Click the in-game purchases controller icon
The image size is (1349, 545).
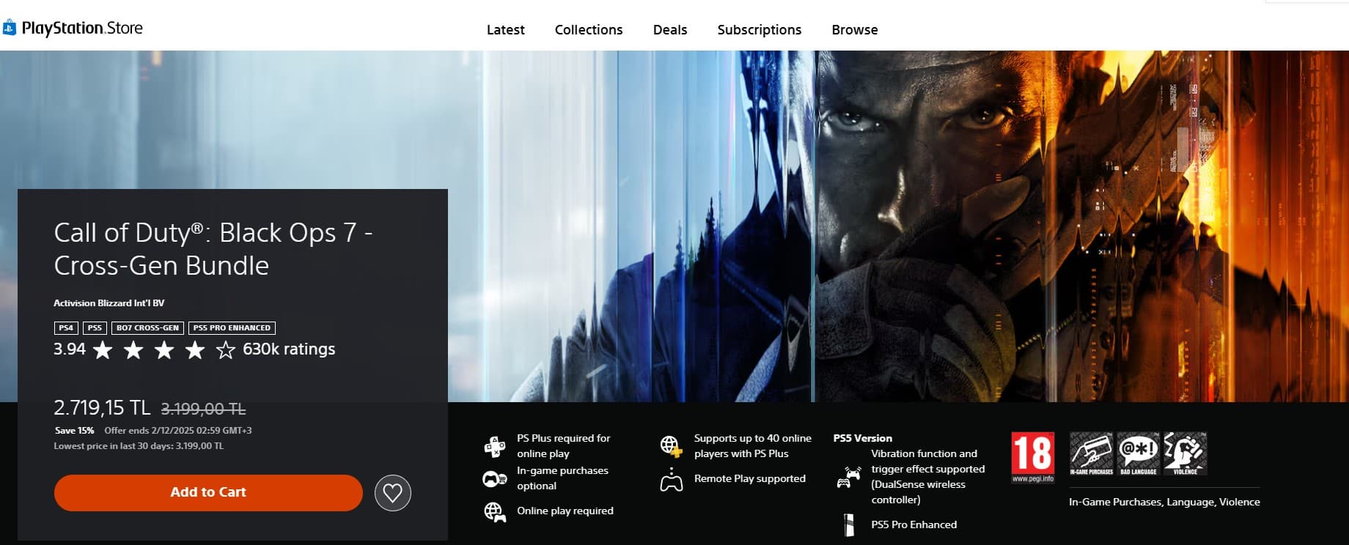click(495, 479)
